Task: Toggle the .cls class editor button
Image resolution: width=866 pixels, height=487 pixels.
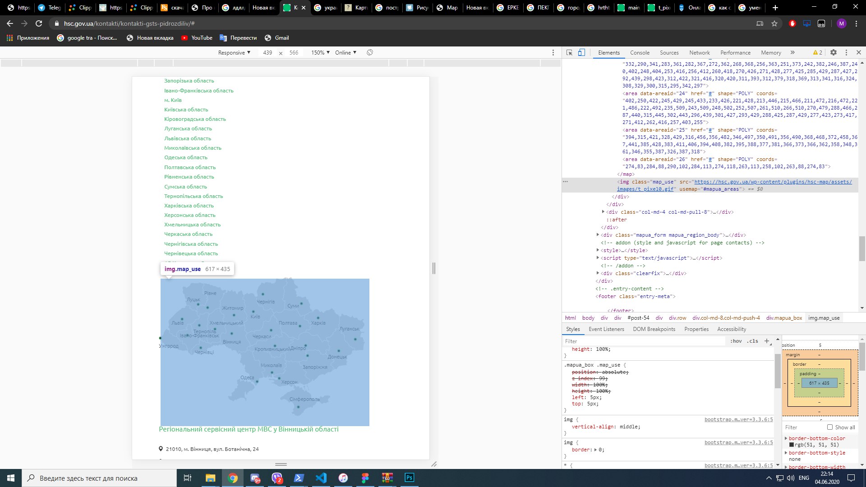Action: (x=752, y=341)
